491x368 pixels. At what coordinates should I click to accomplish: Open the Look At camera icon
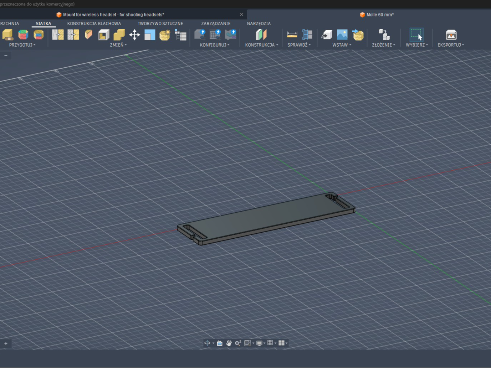(x=220, y=343)
